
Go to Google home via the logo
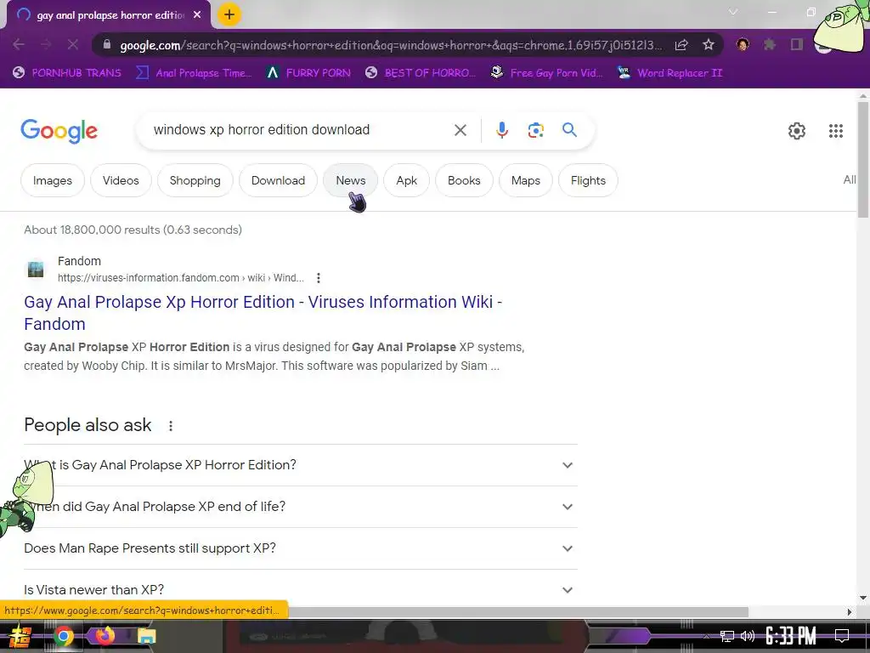59,131
